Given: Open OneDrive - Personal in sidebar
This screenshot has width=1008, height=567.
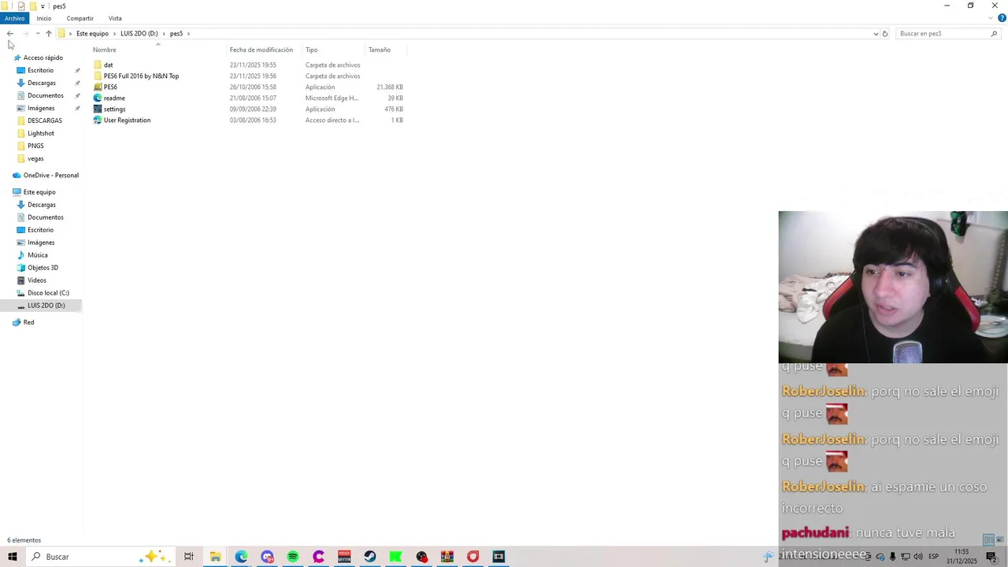Looking at the screenshot, I should pos(50,175).
